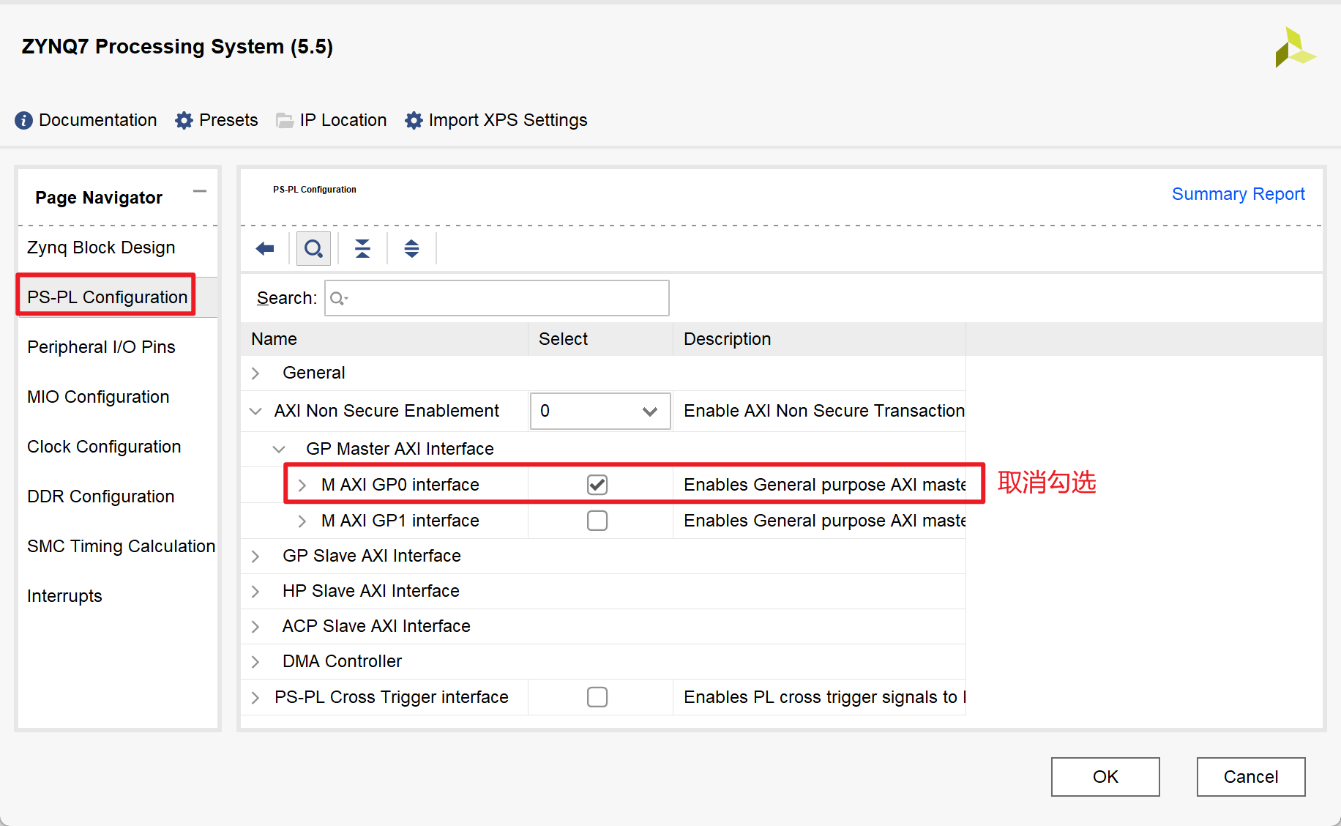This screenshot has width=1341, height=826.
Task: Collapse GP Master AXI Interface row
Action: click(x=279, y=449)
